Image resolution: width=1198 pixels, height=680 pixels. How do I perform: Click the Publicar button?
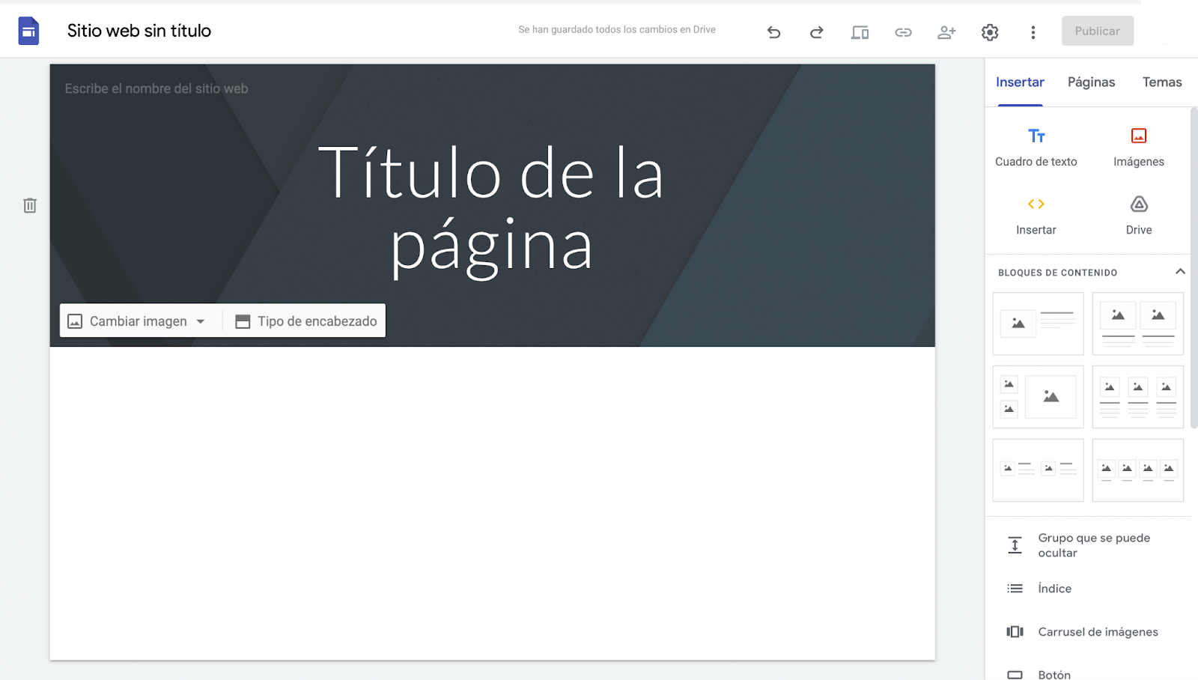[x=1097, y=31]
